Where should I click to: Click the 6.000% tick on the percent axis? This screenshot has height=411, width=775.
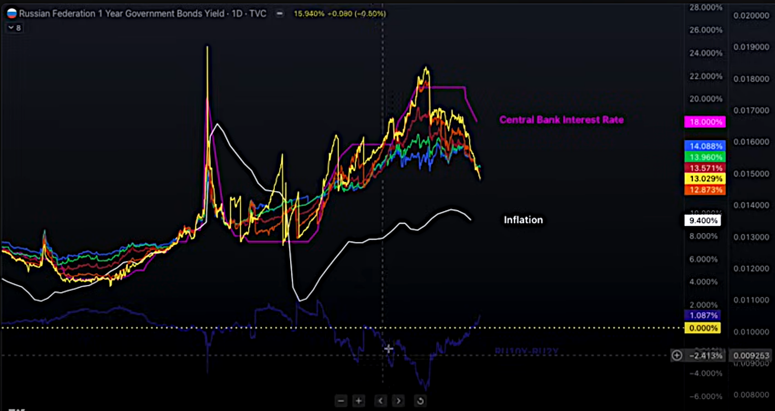click(x=703, y=259)
